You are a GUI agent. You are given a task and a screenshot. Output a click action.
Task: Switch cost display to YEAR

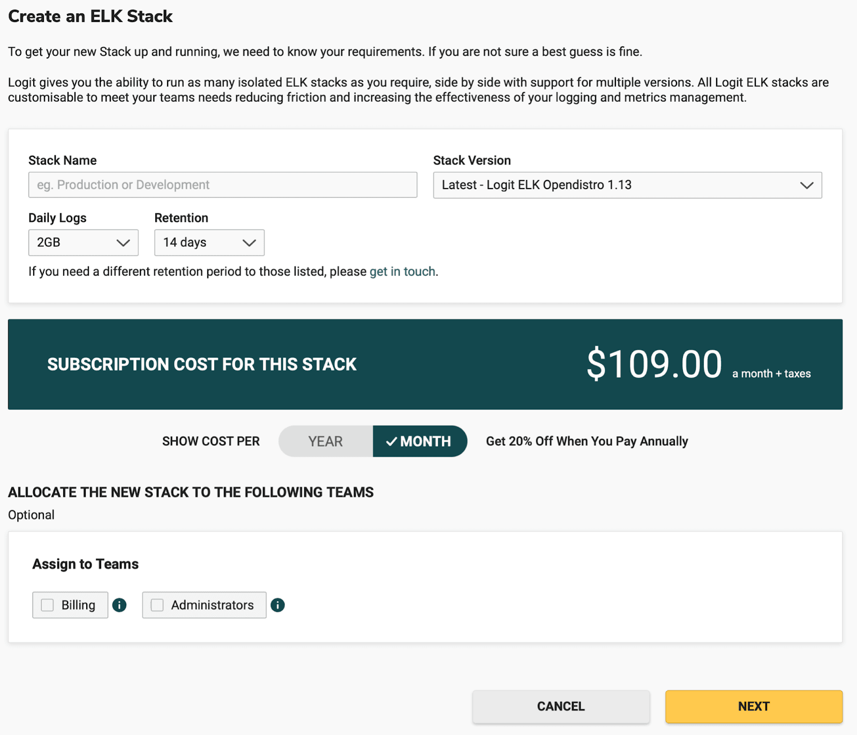[325, 441]
